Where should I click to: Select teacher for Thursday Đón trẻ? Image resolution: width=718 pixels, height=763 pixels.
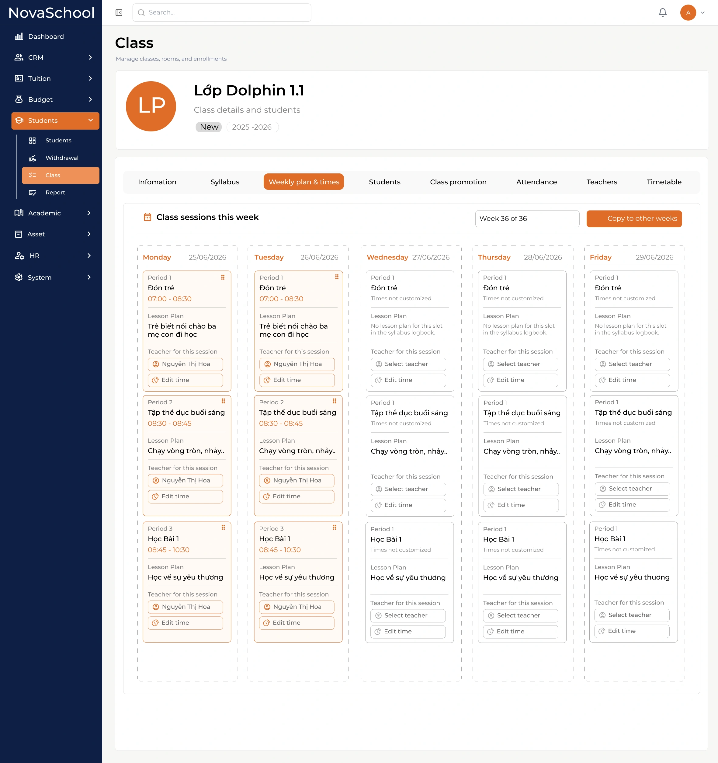click(520, 364)
